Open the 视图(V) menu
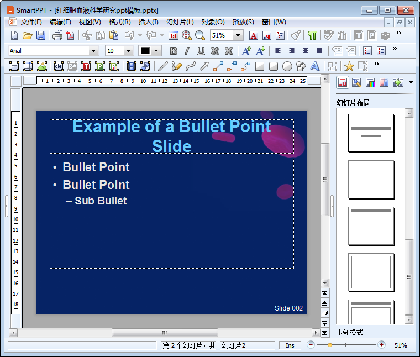 pos(90,22)
